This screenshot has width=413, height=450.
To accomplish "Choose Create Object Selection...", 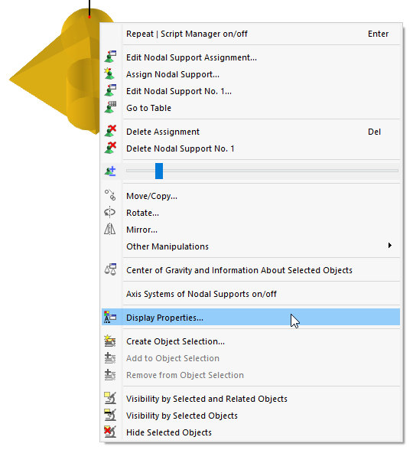I will pos(251,341).
